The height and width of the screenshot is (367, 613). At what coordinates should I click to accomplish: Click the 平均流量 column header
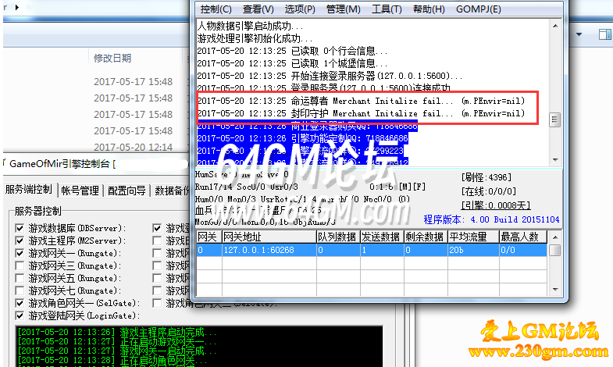click(473, 237)
